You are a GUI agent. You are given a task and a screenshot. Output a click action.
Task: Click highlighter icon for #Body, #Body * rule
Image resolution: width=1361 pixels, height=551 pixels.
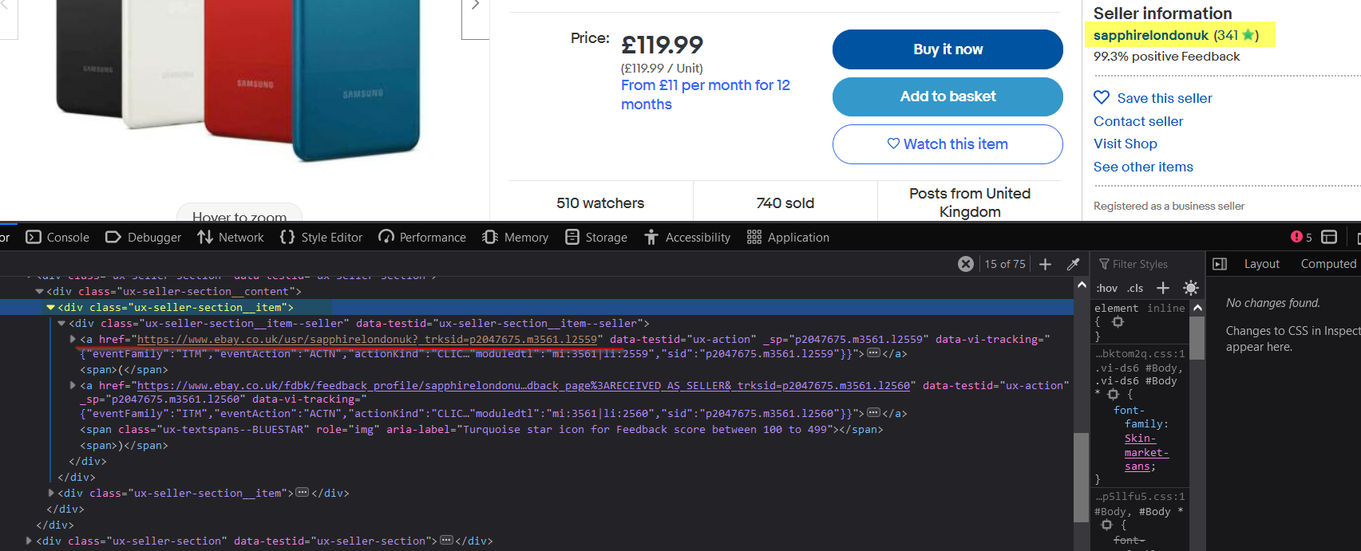pyautogui.click(x=1106, y=525)
